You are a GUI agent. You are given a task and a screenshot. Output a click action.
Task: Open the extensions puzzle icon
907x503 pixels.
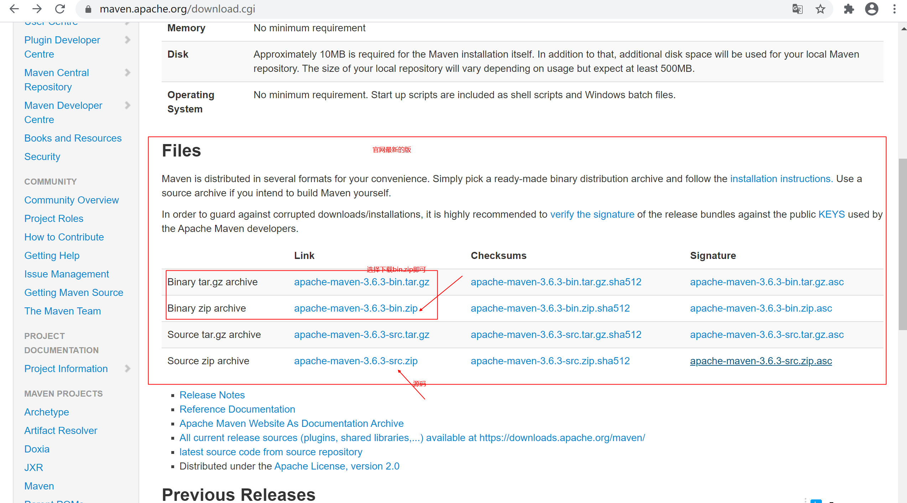coord(849,9)
